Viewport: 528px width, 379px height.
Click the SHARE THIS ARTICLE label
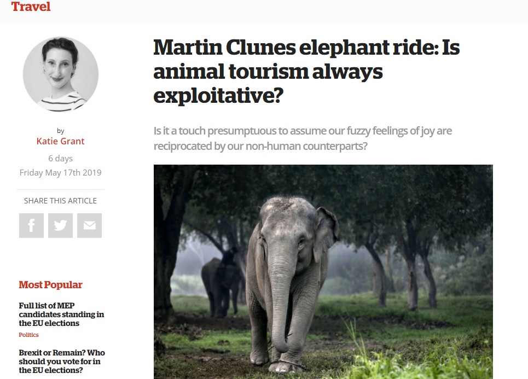click(x=60, y=201)
